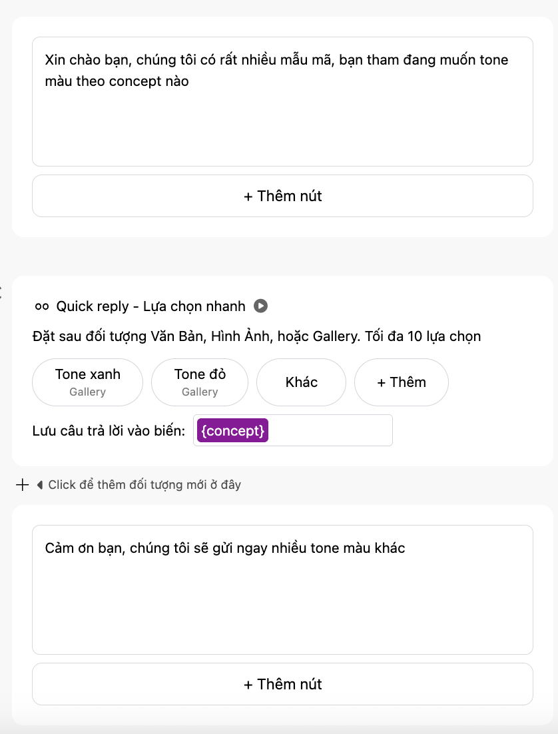The width and height of the screenshot is (558, 734).
Task: Click the "Click để thêm đối tượng mới ở đây" hint
Action: pos(144,485)
